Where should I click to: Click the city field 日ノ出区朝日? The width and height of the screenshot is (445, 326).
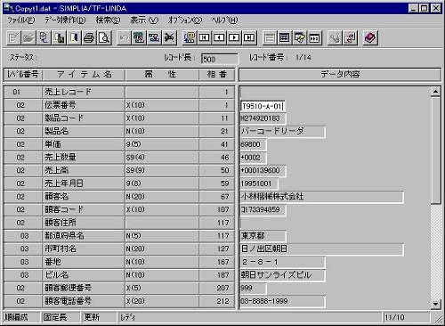pyautogui.click(x=321, y=249)
